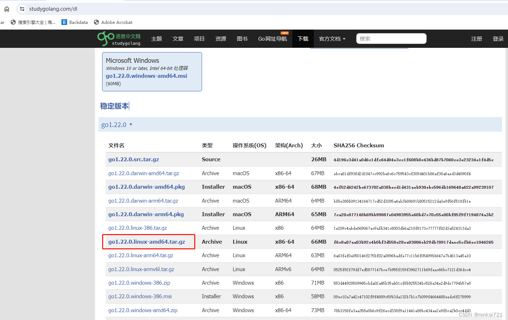
Task: Click the 稳定版本 heading
Action: tap(114, 106)
